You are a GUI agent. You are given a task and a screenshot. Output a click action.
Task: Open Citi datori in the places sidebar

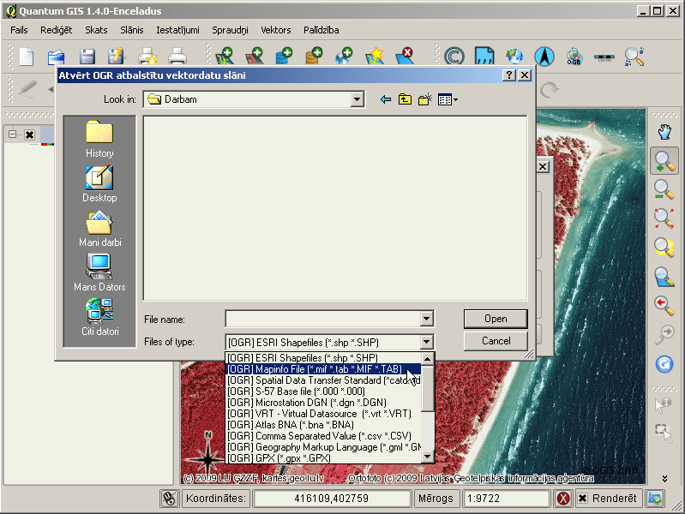(x=100, y=317)
